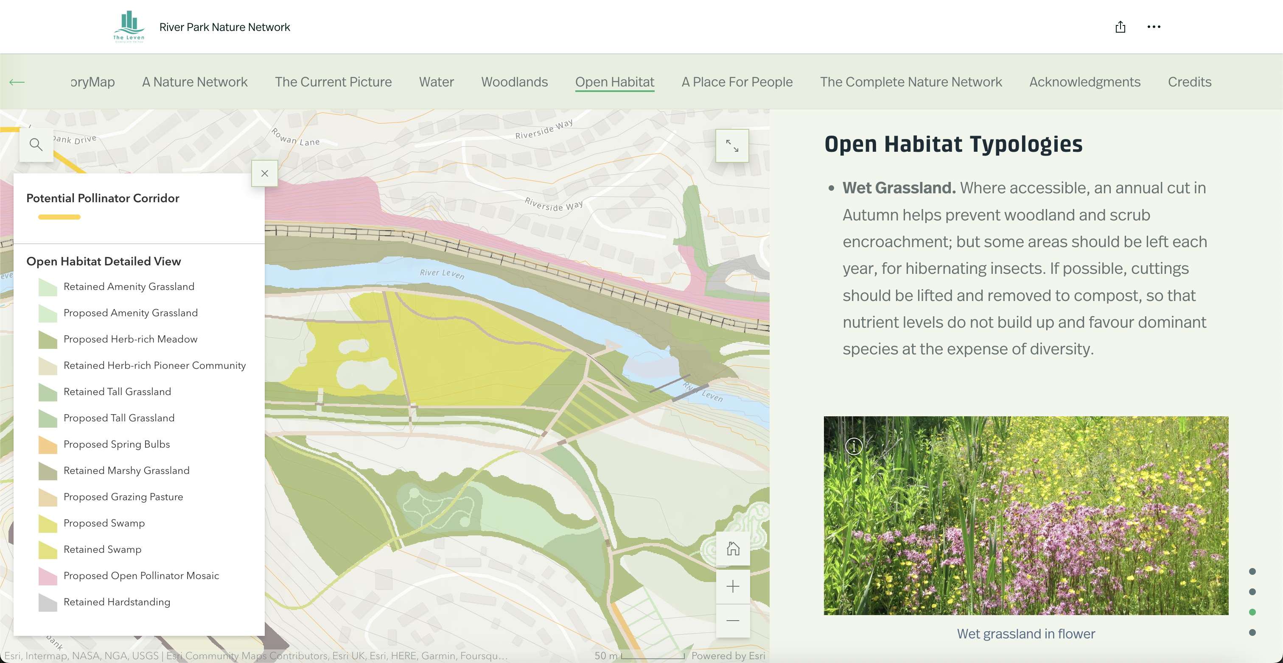Image resolution: width=1283 pixels, height=663 pixels.
Task: Select the Open Habitat section
Action: pyautogui.click(x=615, y=82)
